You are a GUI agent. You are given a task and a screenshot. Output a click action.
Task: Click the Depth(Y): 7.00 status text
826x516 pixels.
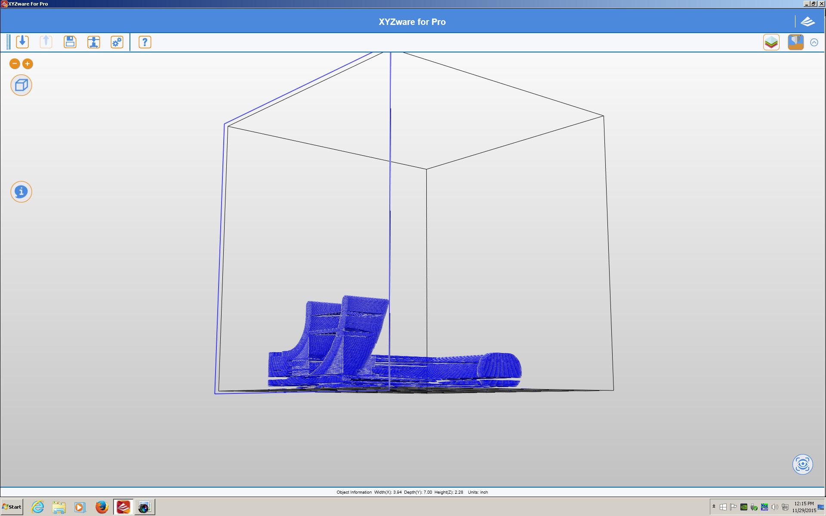(x=418, y=492)
